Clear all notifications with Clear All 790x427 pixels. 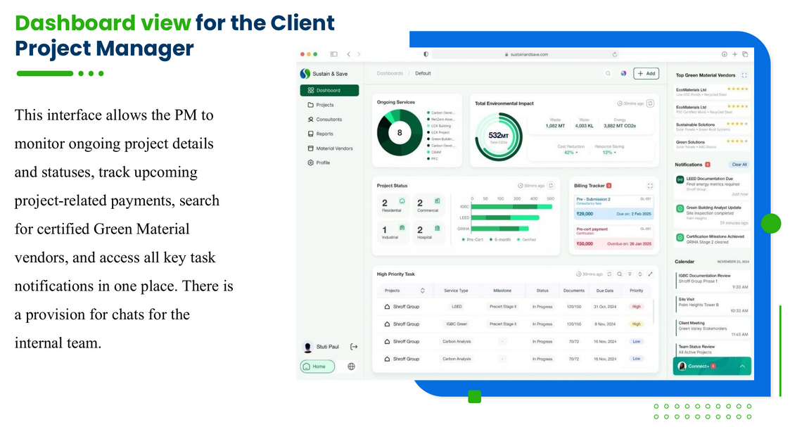click(x=739, y=165)
